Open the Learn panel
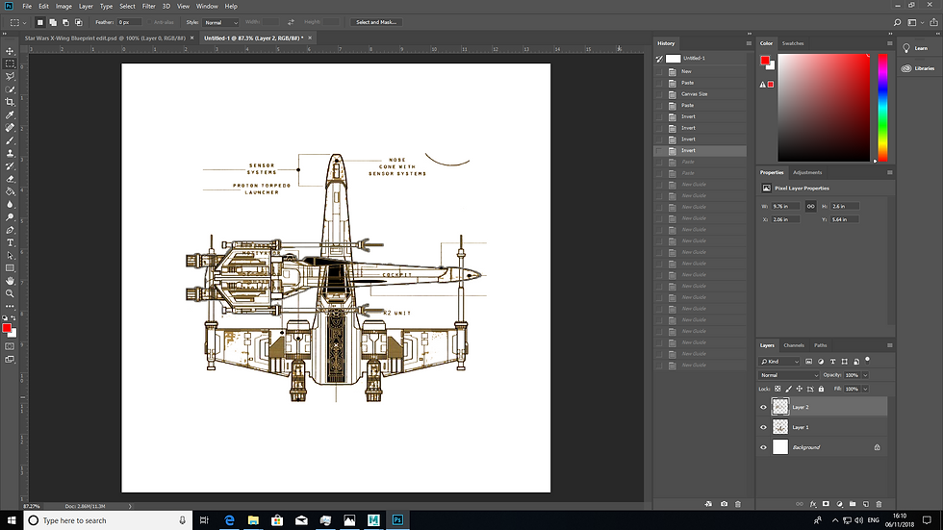The height and width of the screenshot is (530, 943). coord(915,48)
